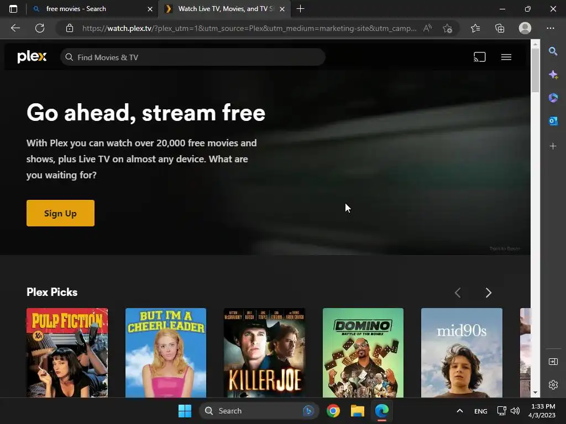Close the free movies - Search tab

150,9
